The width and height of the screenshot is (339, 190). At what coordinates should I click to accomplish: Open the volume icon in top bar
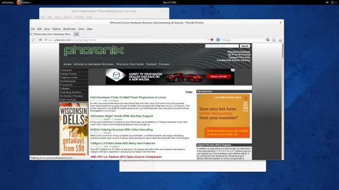tap(327, 3)
